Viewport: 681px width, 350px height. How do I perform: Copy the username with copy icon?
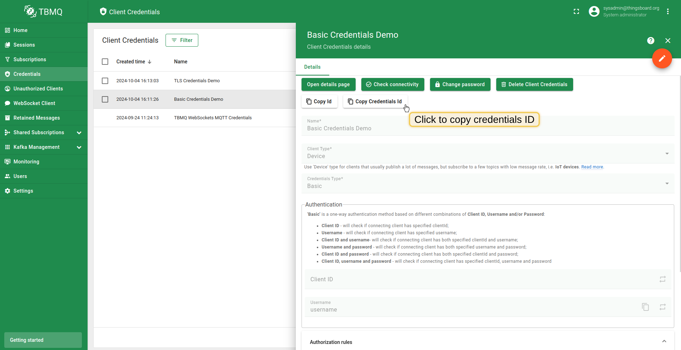pos(645,307)
